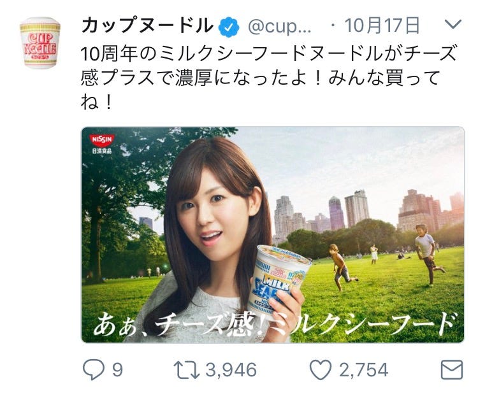Click the reply speech bubble icon
The width and height of the screenshot is (478, 398).
(x=94, y=370)
